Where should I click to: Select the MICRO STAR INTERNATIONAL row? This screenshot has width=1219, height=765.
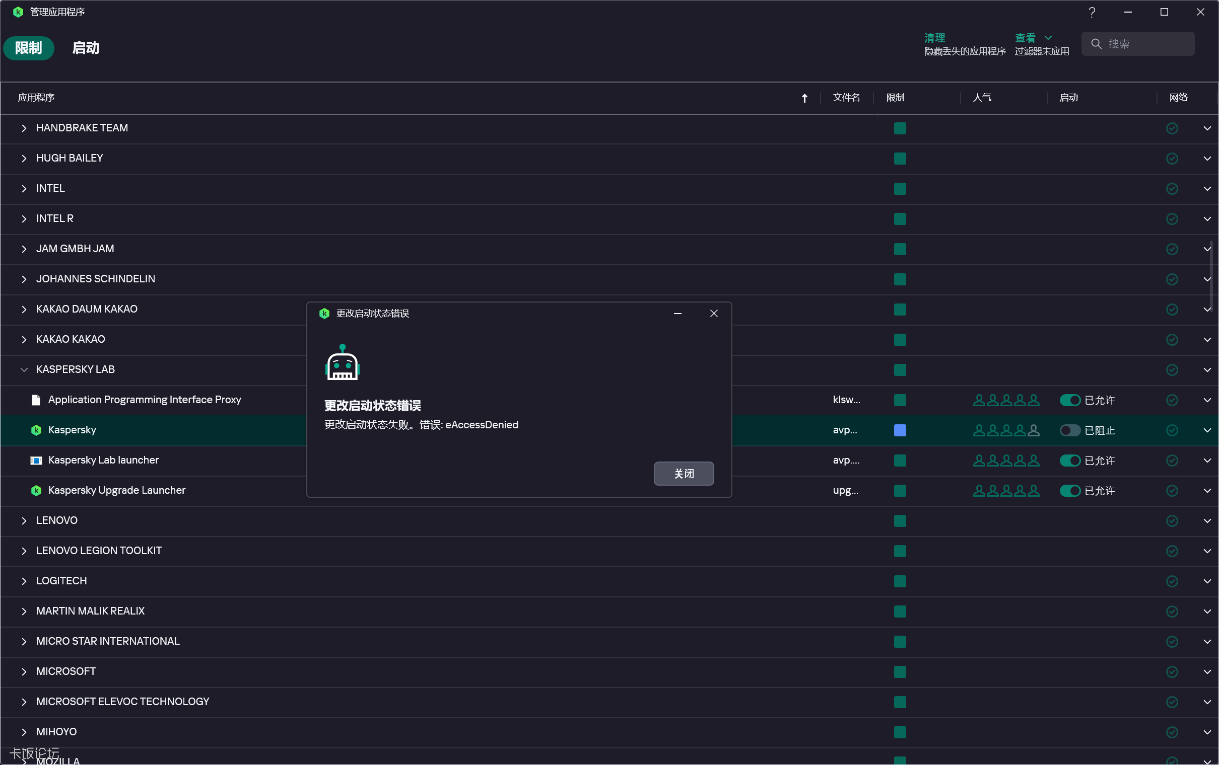click(x=609, y=641)
